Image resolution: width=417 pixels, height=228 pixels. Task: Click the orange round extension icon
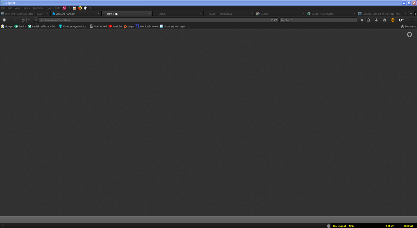(x=393, y=20)
